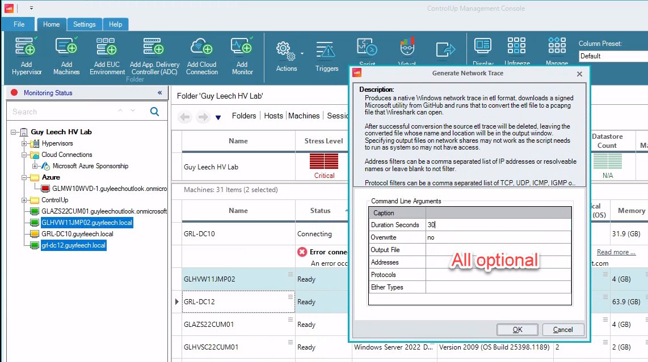Image resolution: width=648 pixels, height=362 pixels.
Task: Select GLMW10WVD-1 machine in tree
Action: [110, 189]
